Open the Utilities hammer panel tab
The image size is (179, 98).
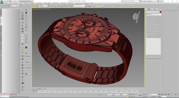[x=160, y=9]
